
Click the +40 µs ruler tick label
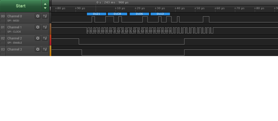(x=180, y=8)
